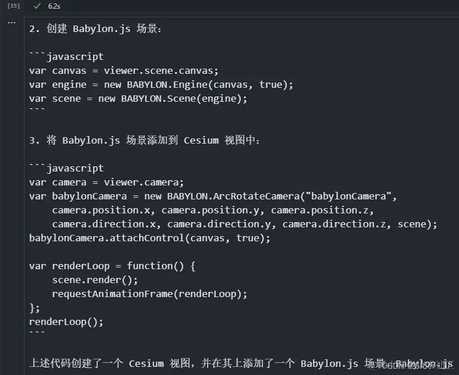Click the line 'var scene = new BABYLON.Scene(engine);'
The width and height of the screenshot is (459, 375).
(x=138, y=99)
